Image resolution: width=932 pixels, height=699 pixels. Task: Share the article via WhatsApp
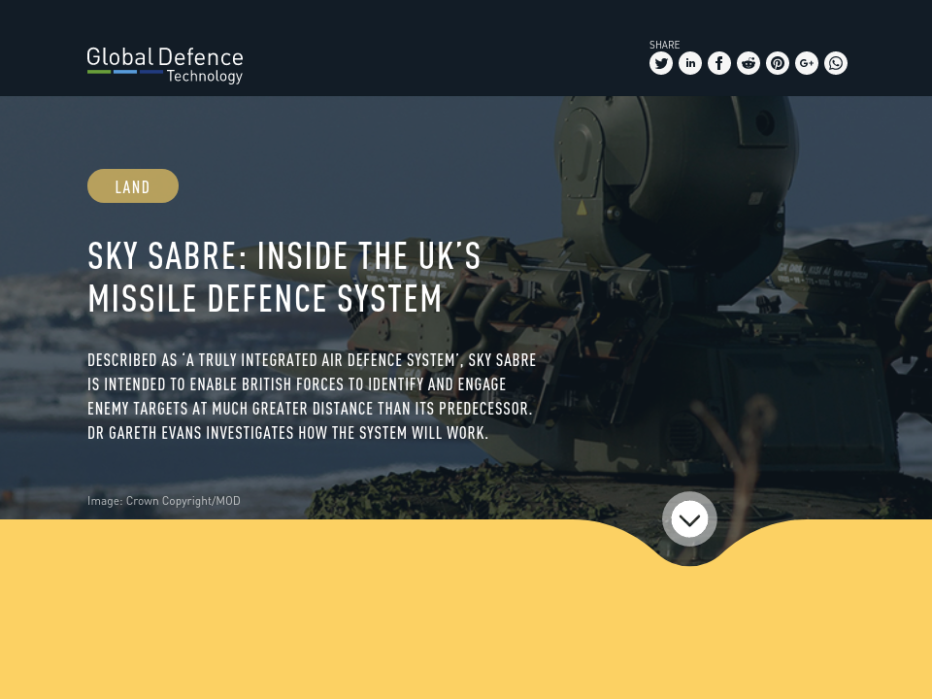[x=836, y=63]
